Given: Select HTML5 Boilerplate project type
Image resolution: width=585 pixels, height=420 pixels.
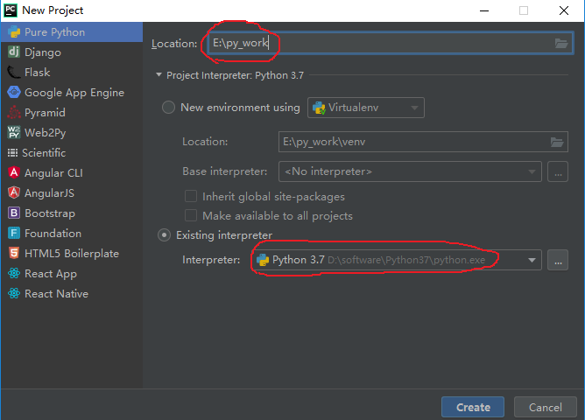Looking at the screenshot, I should coord(72,254).
